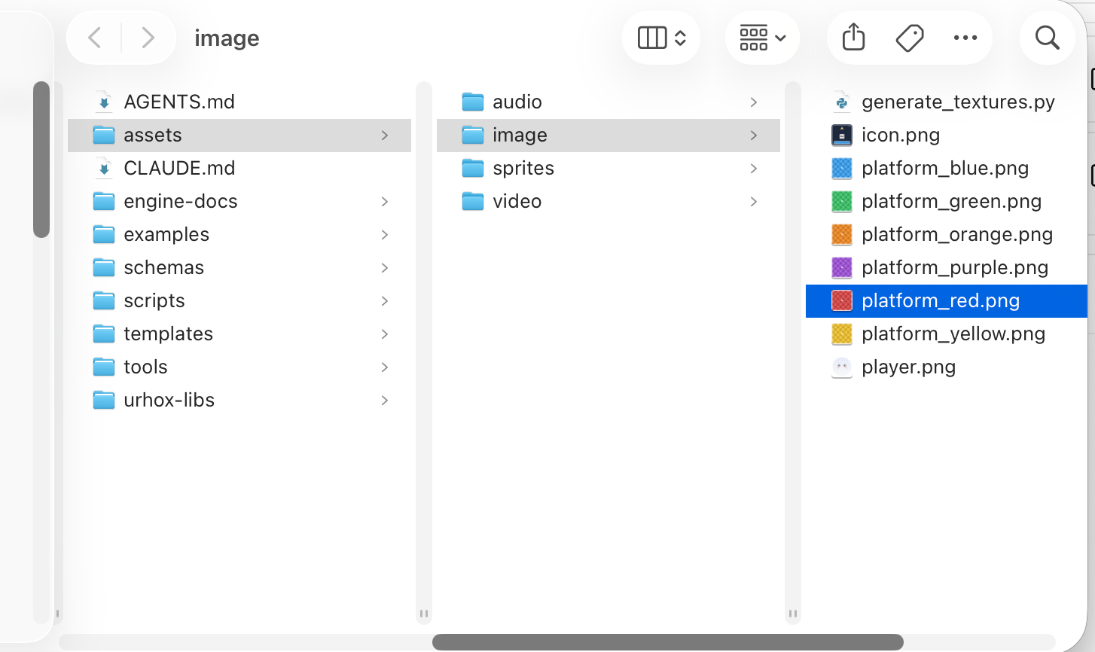Image resolution: width=1095 pixels, height=652 pixels.
Task: Select the AGENTS.md file icon
Action: 104,102
